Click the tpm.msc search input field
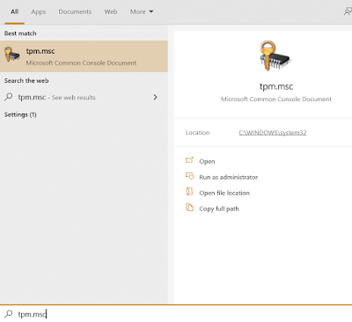Viewport: 352px width, 322px height. click(x=176, y=314)
